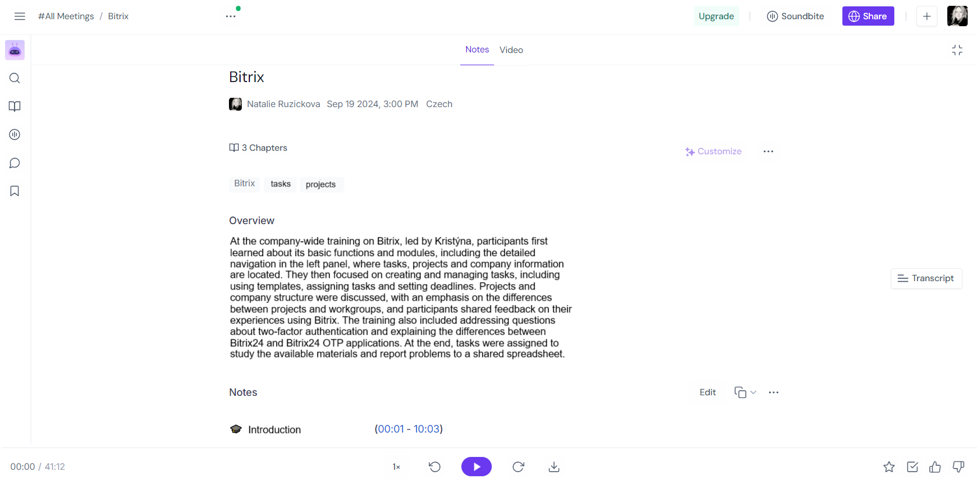
Task: Switch to the Video tab
Action: pos(512,50)
